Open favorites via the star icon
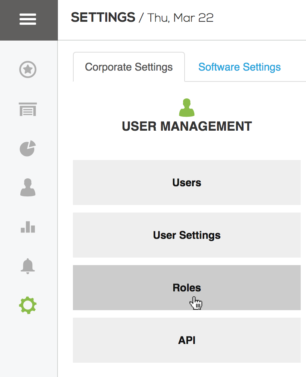 click(x=28, y=69)
